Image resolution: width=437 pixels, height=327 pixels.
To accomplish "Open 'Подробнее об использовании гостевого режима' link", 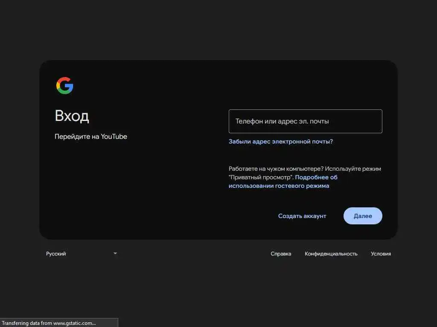I will [283, 181].
